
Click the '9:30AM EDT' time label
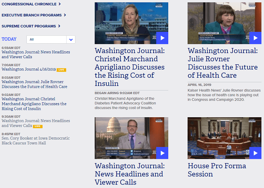(x=11, y=116)
